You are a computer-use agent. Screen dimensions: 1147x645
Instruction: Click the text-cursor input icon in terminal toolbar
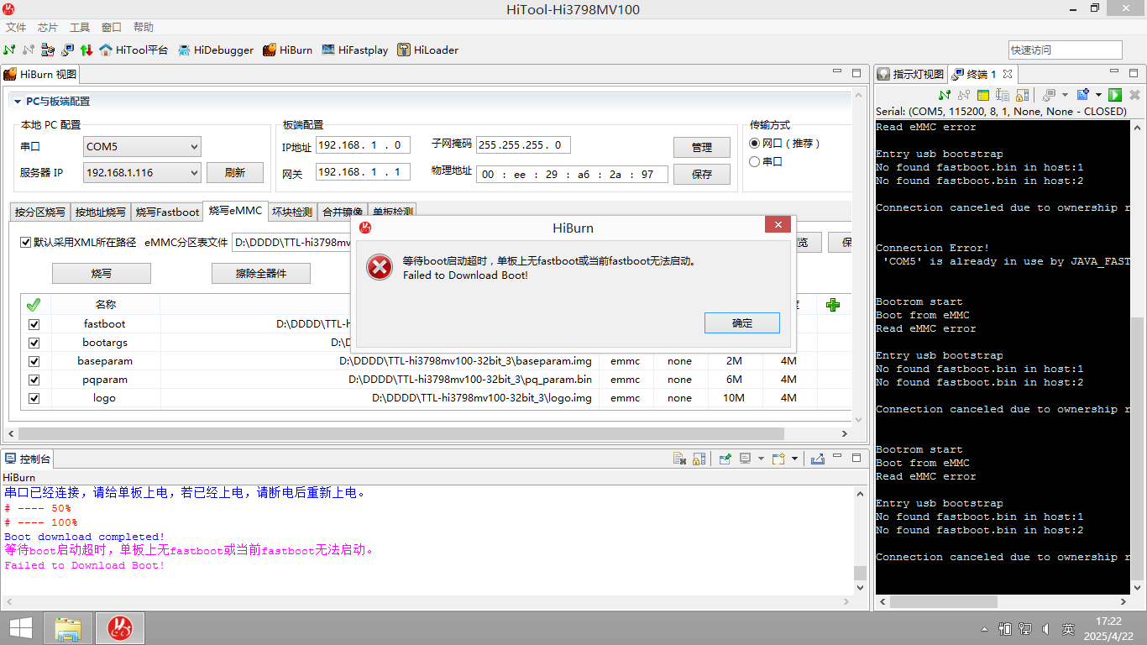(x=1003, y=95)
